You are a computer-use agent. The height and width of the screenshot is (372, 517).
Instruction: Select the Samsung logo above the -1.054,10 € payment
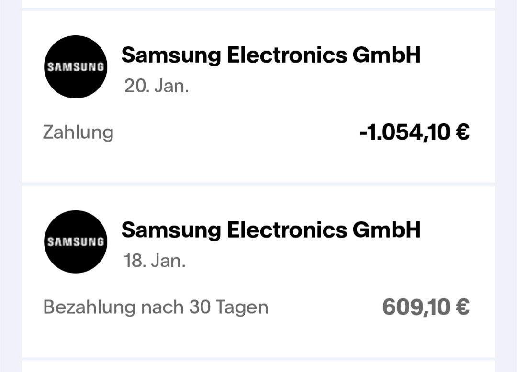pyautogui.click(x=75, y=67)
